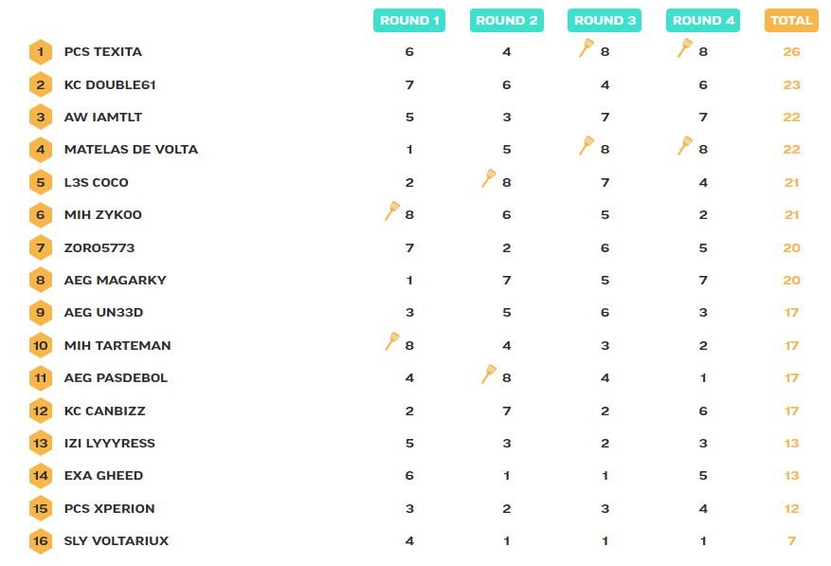The height and width of the screenshot is (566, 831).
Task: Click SLY VOLTARIUX's total score of 7
Action: 791,541
